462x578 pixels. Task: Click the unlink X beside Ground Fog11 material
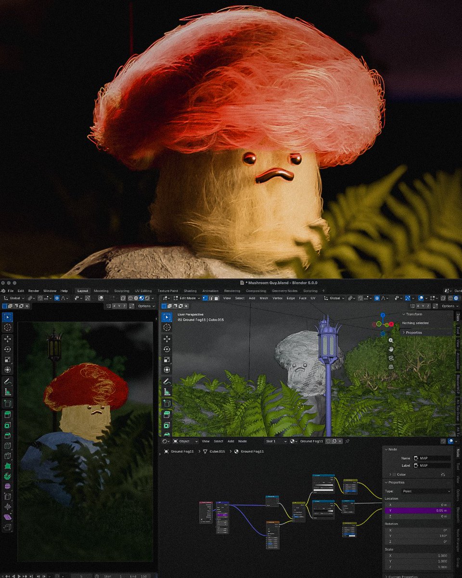340,441
